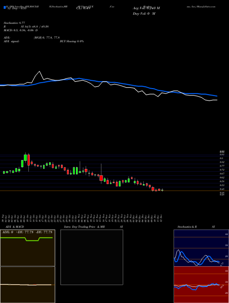Click the RSI curve in red panel

tap(196, 286)
